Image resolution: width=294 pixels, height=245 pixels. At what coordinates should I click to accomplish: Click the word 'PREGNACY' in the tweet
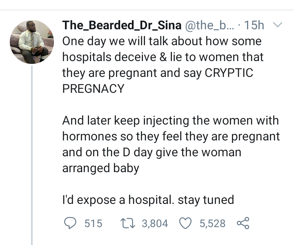point(93,88)
